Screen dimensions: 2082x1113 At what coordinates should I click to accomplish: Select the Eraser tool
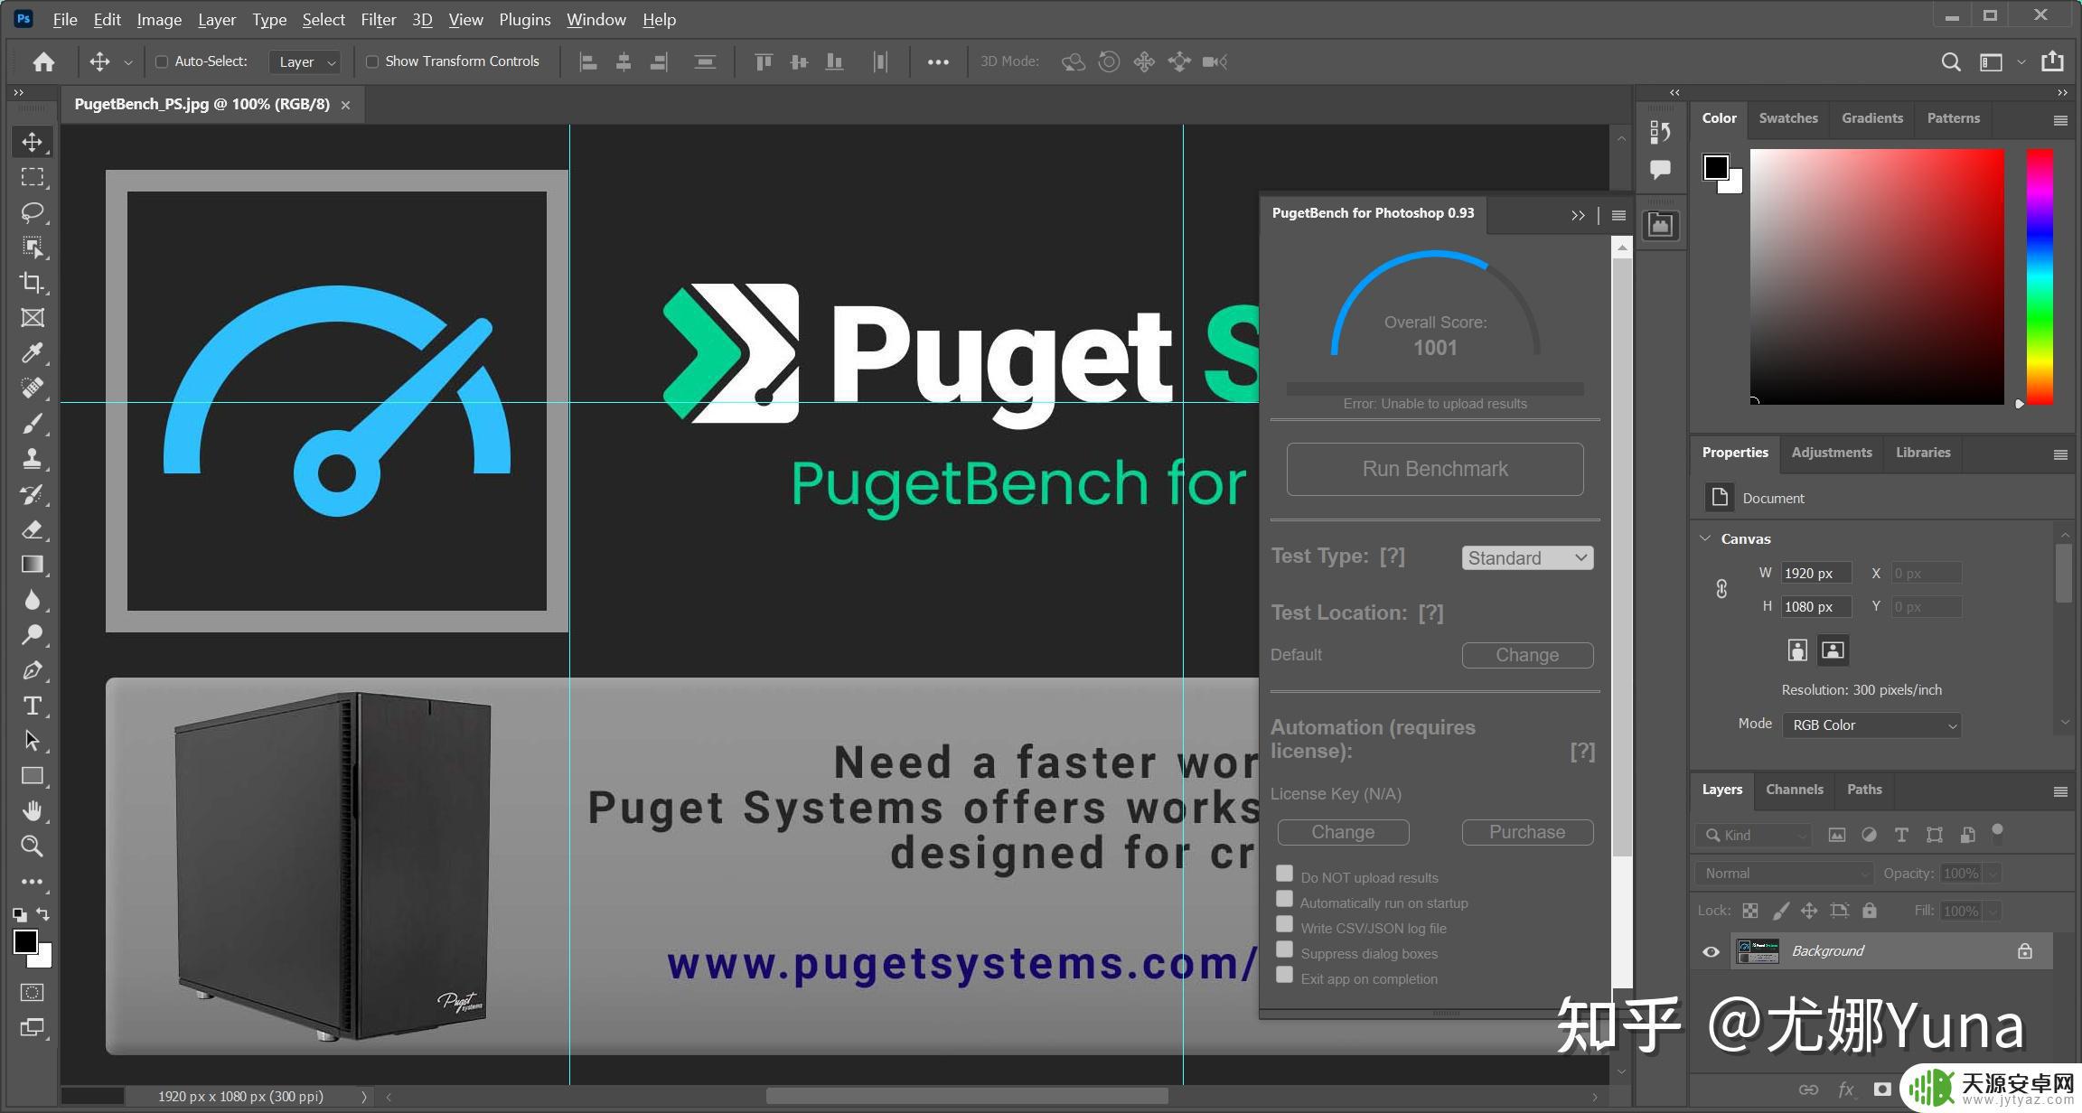pyautogui.click(x=33, y=529)
